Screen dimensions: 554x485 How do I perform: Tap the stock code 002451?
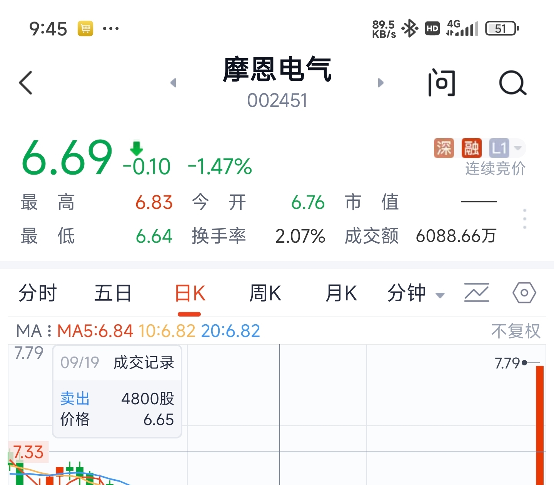click(x=277, y=101)
